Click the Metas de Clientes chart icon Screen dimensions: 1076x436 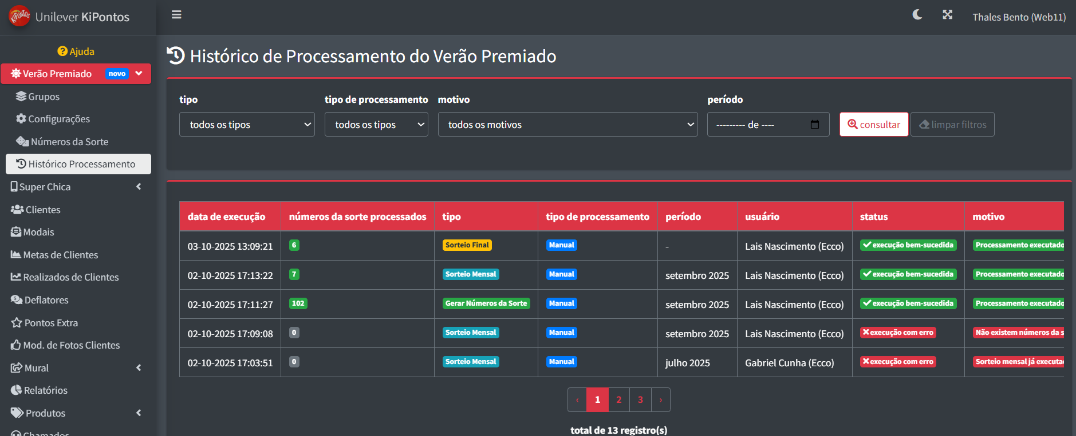click(x=16, y=255)
